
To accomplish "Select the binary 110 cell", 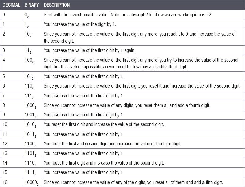I will click(29, 86).
